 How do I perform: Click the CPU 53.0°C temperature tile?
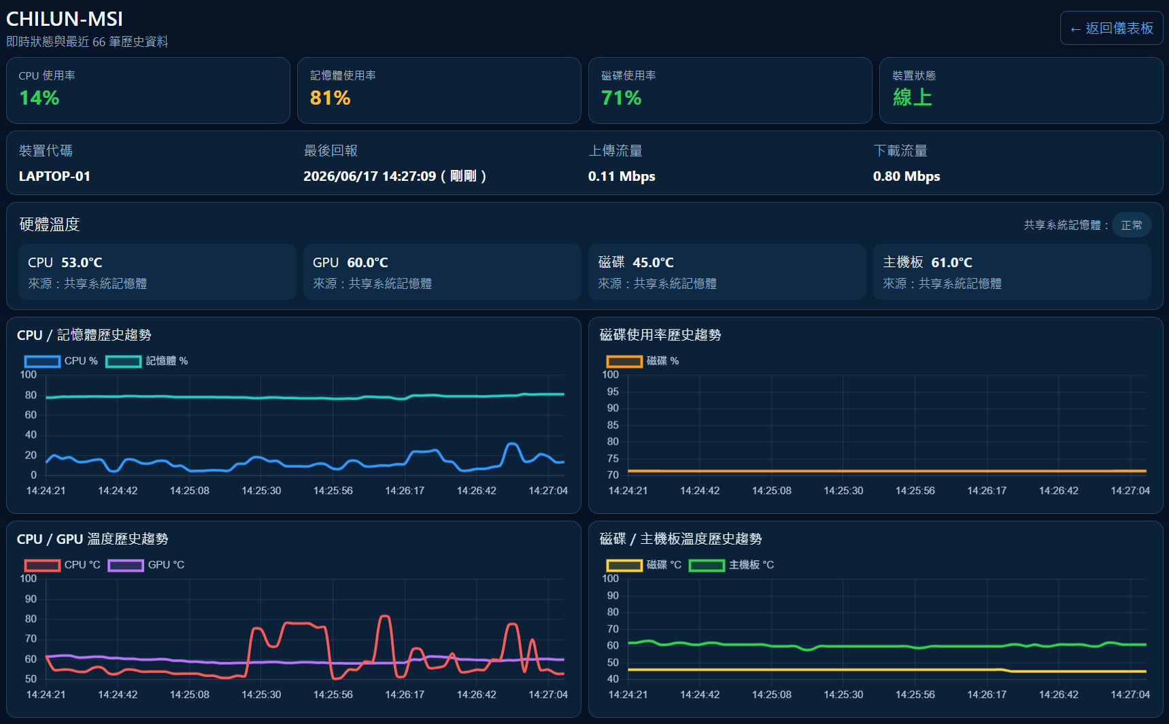[x=158, y=272]
